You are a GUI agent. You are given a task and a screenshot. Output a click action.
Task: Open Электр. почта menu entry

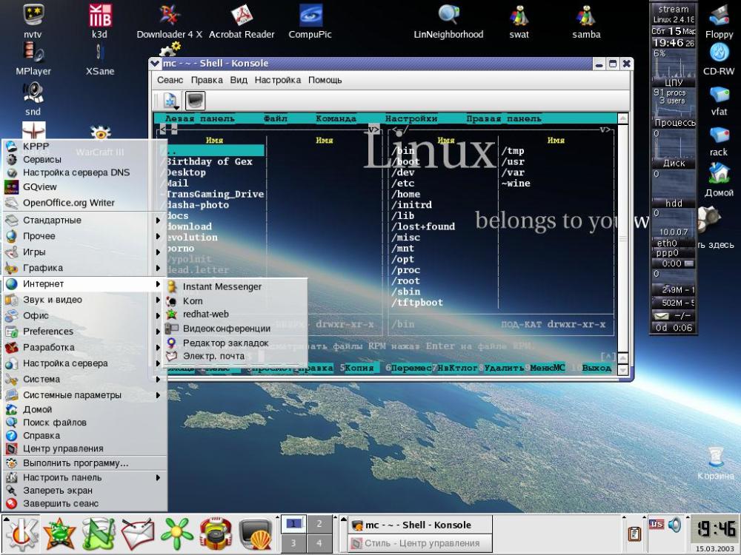point(236,357)
